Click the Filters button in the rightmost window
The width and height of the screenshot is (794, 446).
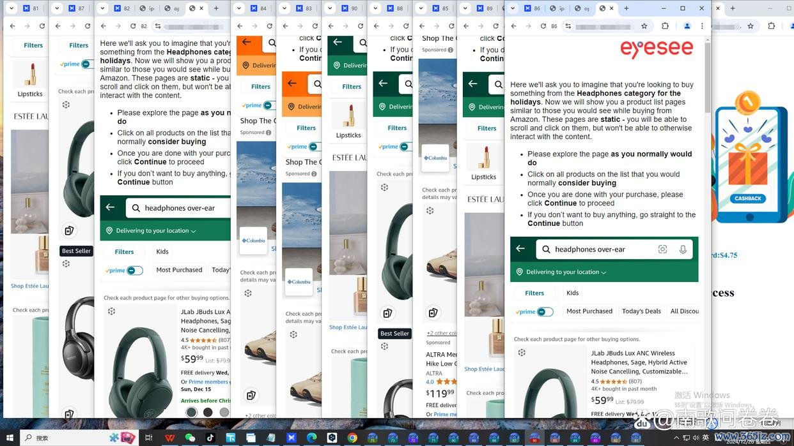[x=534, y=293]
